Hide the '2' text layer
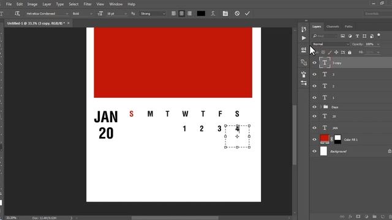Viewport: 392px width, 220px height. [x=314, y=86]
